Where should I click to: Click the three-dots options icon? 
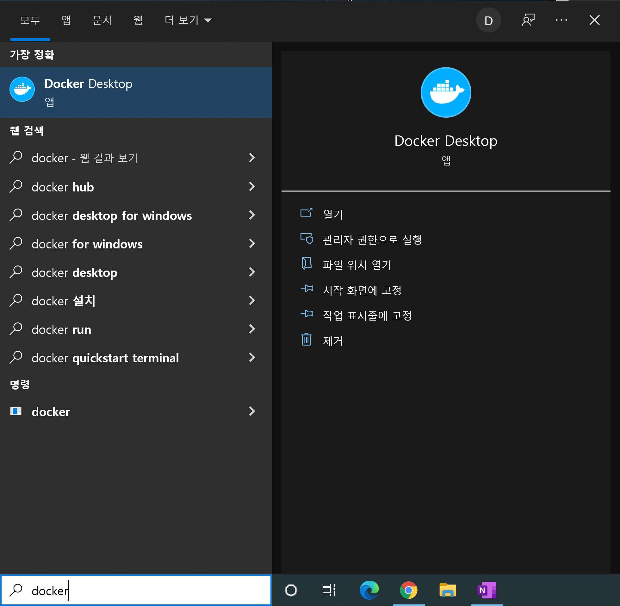561,20
